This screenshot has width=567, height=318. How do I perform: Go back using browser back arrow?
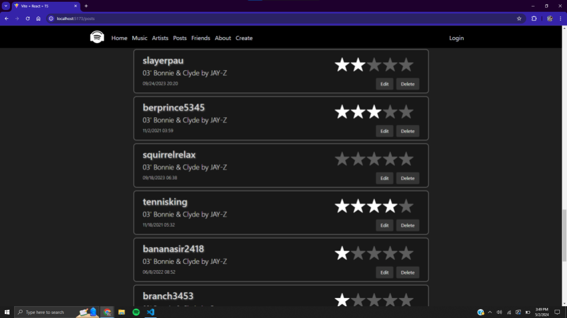[6, 18]
